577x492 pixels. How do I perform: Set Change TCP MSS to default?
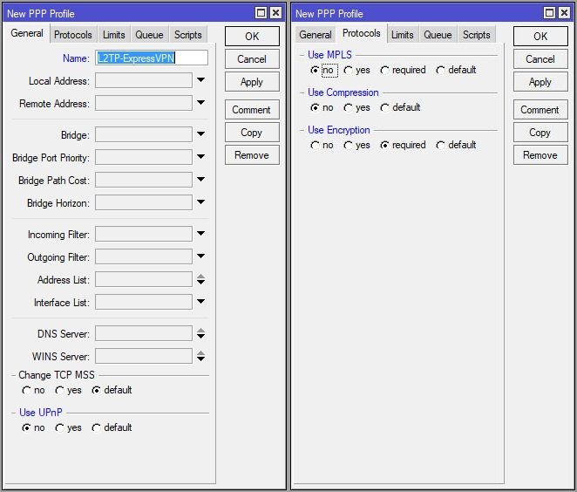(x=112, y=390)
